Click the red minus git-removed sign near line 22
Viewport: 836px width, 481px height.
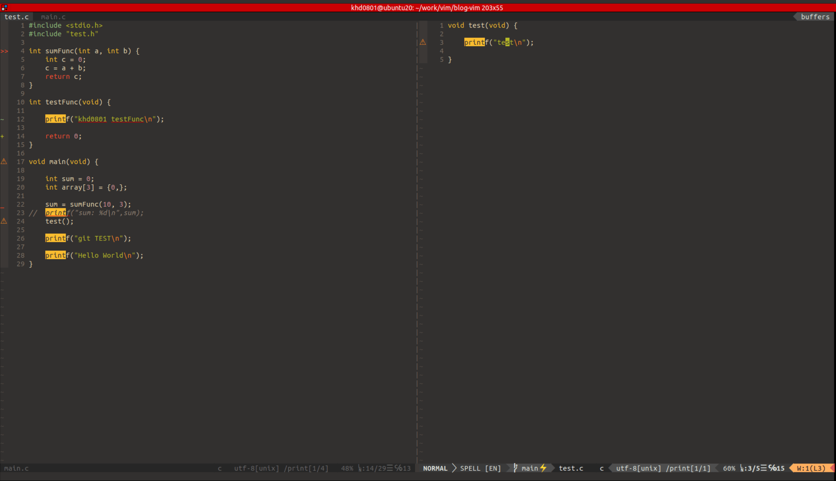pos(2,208)
